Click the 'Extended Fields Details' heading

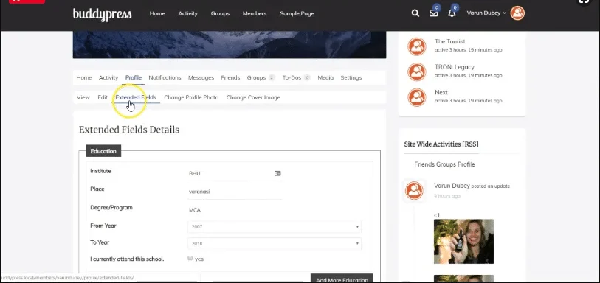129,130
